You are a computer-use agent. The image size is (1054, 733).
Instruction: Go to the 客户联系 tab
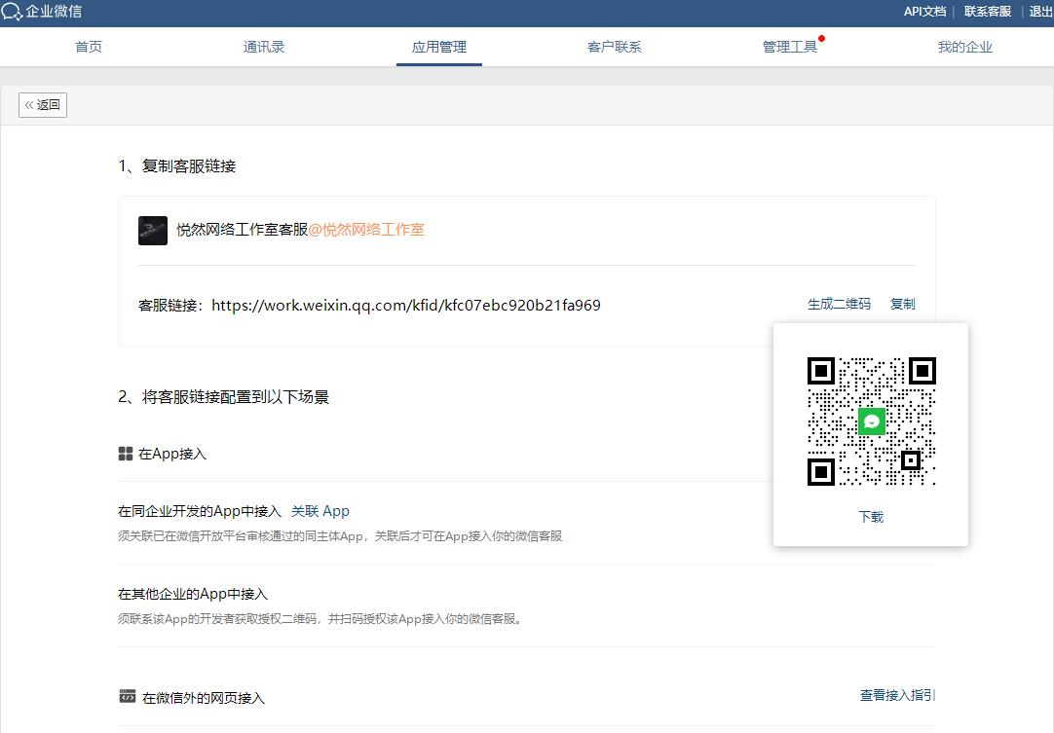pyautogui.click(x=615, y=47)
